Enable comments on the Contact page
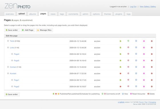 pos(128,67)
